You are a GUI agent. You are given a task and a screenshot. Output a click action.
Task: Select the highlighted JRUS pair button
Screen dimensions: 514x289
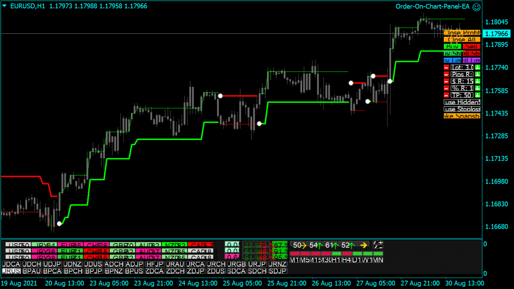pyautogui.click(x=11, y=271)
